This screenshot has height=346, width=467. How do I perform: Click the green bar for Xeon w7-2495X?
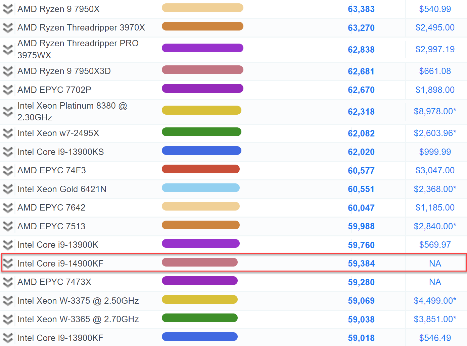point(201,132)
